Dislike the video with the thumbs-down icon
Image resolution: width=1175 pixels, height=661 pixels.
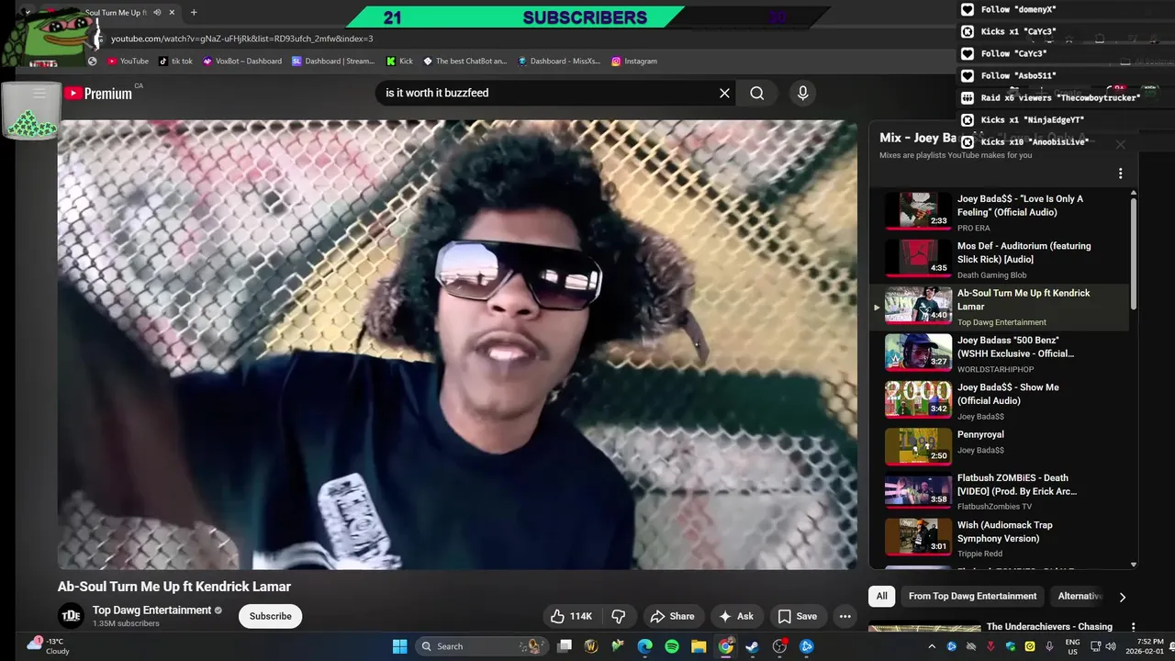619,616
